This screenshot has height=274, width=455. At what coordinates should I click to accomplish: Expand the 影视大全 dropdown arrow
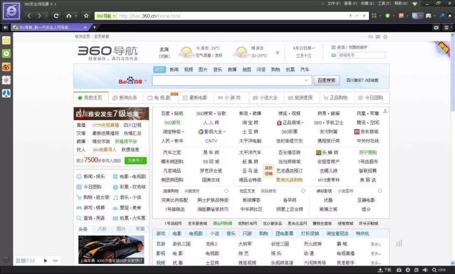point(225,132)
